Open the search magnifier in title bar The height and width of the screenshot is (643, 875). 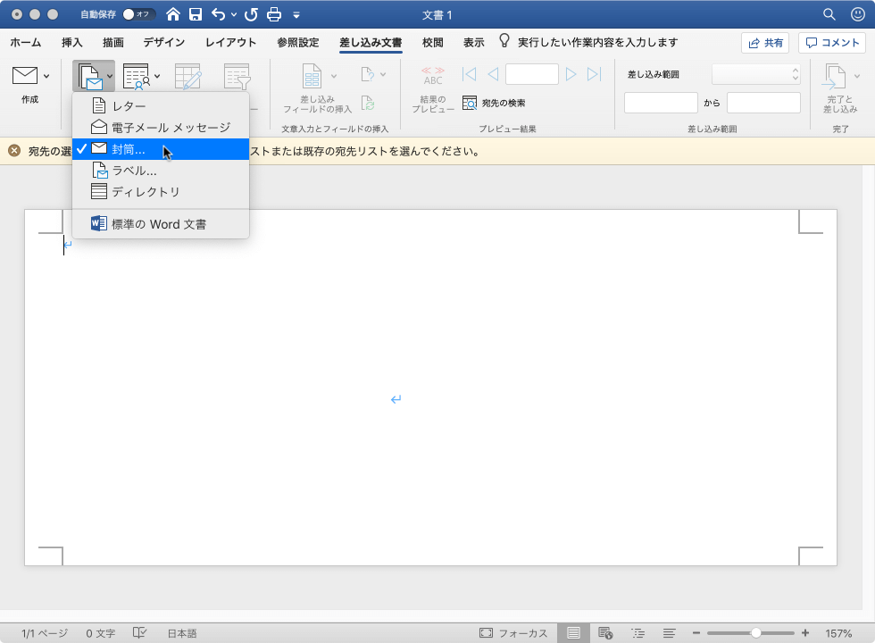(x=829, y=14)
